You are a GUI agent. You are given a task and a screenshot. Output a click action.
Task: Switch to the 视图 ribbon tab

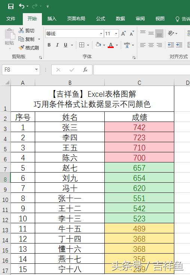click(160, 19)
